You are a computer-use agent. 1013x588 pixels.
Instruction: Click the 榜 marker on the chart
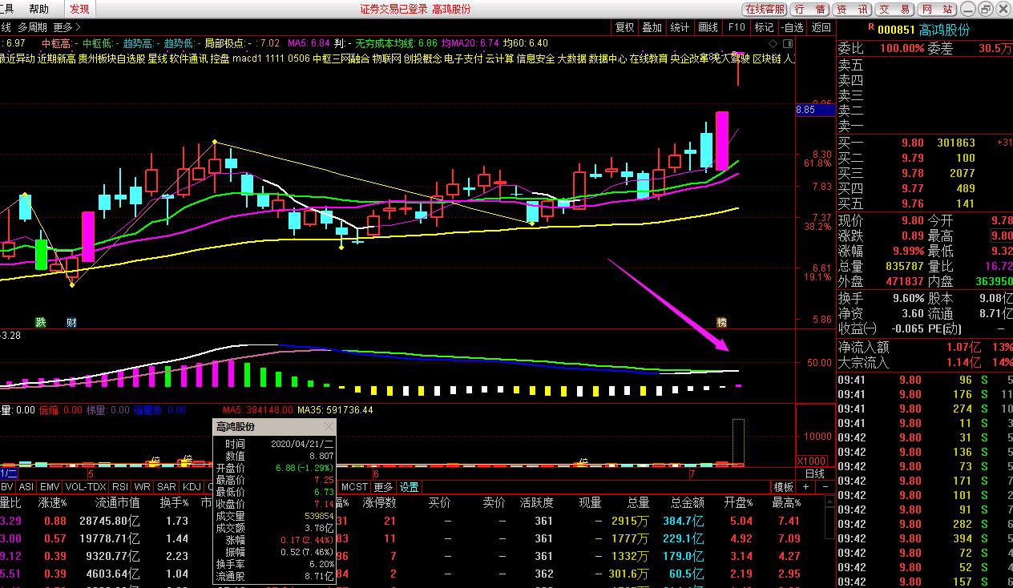coord(722,323)
